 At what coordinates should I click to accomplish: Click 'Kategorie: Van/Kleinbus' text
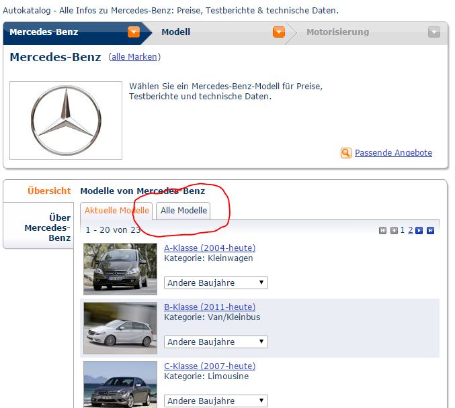coord(212,317)
